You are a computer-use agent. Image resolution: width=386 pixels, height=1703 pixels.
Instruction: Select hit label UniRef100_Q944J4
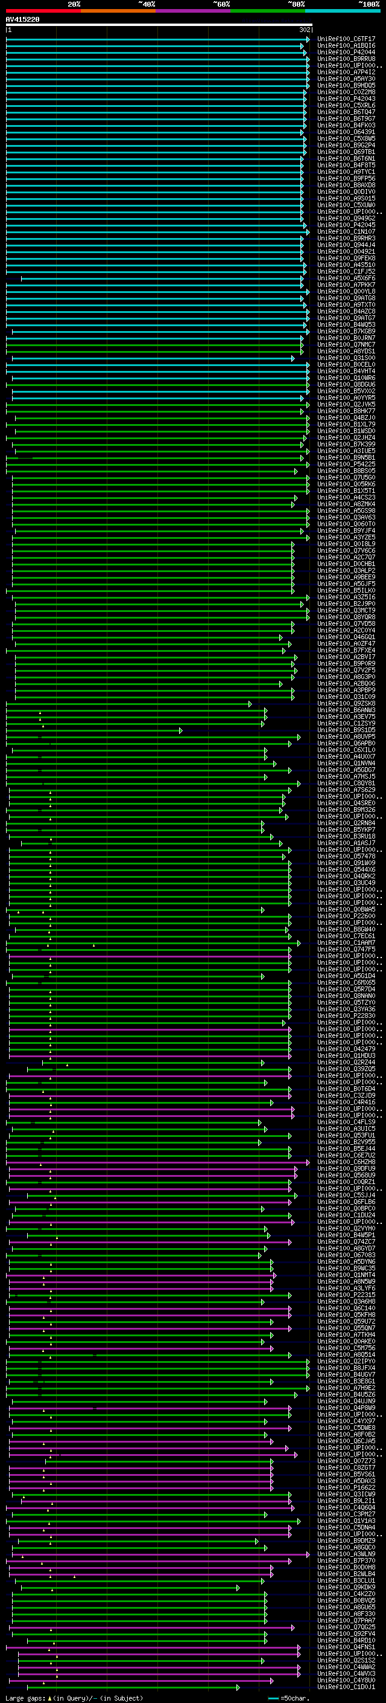(346, 245)
